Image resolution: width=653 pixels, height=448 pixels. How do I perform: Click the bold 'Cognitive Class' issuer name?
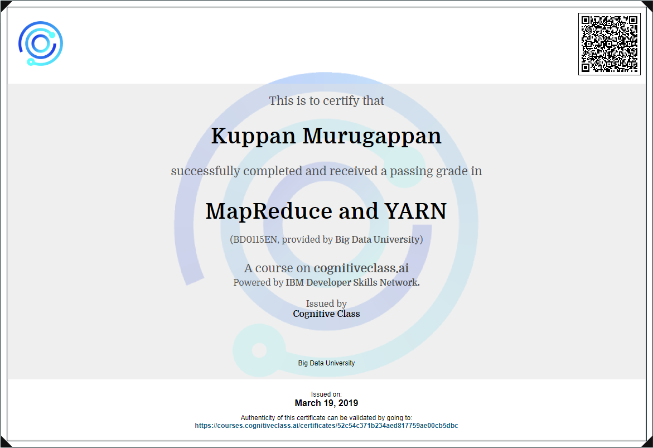pos(327,314)
